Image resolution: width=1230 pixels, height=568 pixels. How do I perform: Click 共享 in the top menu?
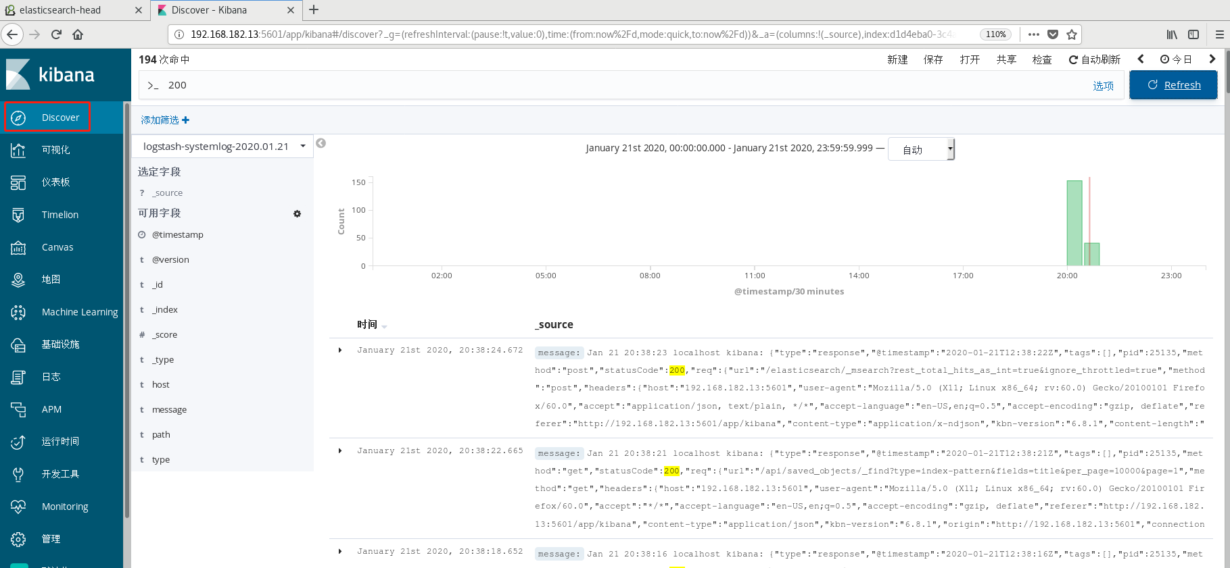1006,59
